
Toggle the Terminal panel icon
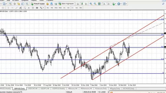point(23,4)
